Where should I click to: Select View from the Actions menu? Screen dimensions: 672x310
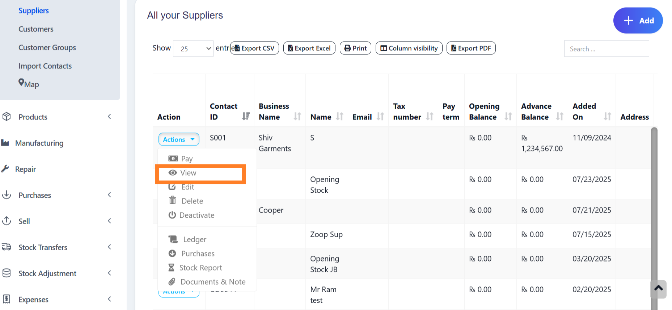tap(188, 173)
